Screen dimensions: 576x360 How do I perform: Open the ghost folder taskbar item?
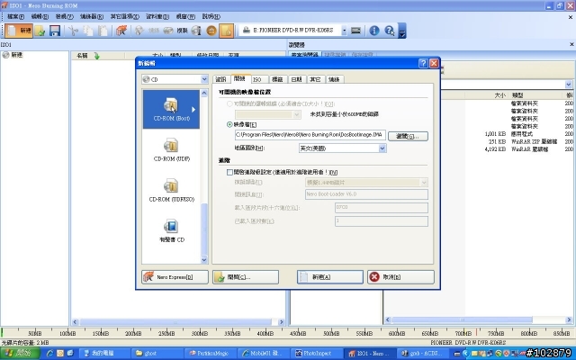point(157,354)
